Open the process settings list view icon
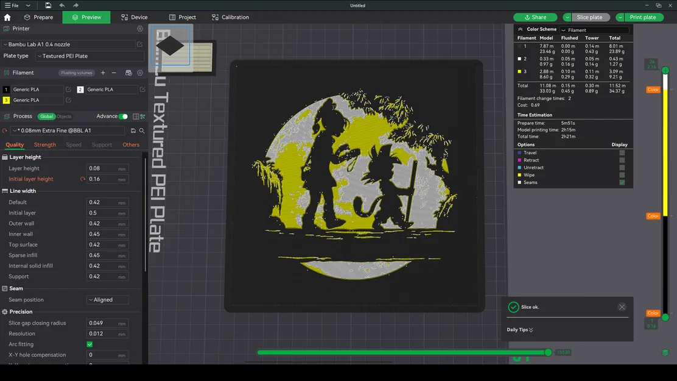The height and width of the screenshot is (381, 677). (136, 116)
